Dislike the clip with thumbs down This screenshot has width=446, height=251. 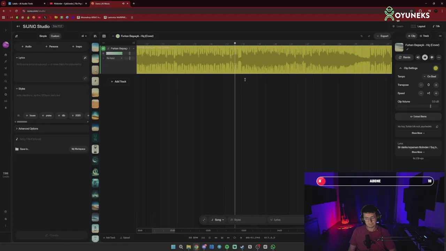(x=432, y=57)
